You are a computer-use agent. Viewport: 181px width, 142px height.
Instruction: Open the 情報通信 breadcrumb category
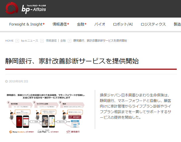click(52, 41)
